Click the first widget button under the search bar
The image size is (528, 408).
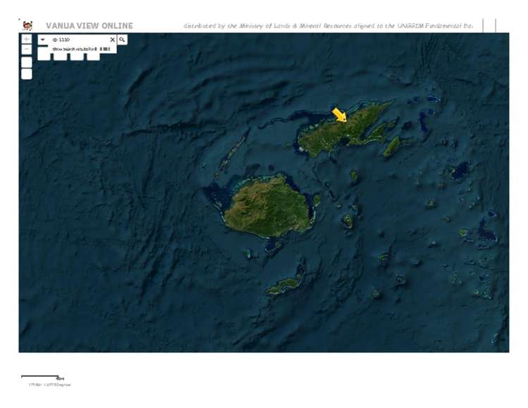coord(44,56)
